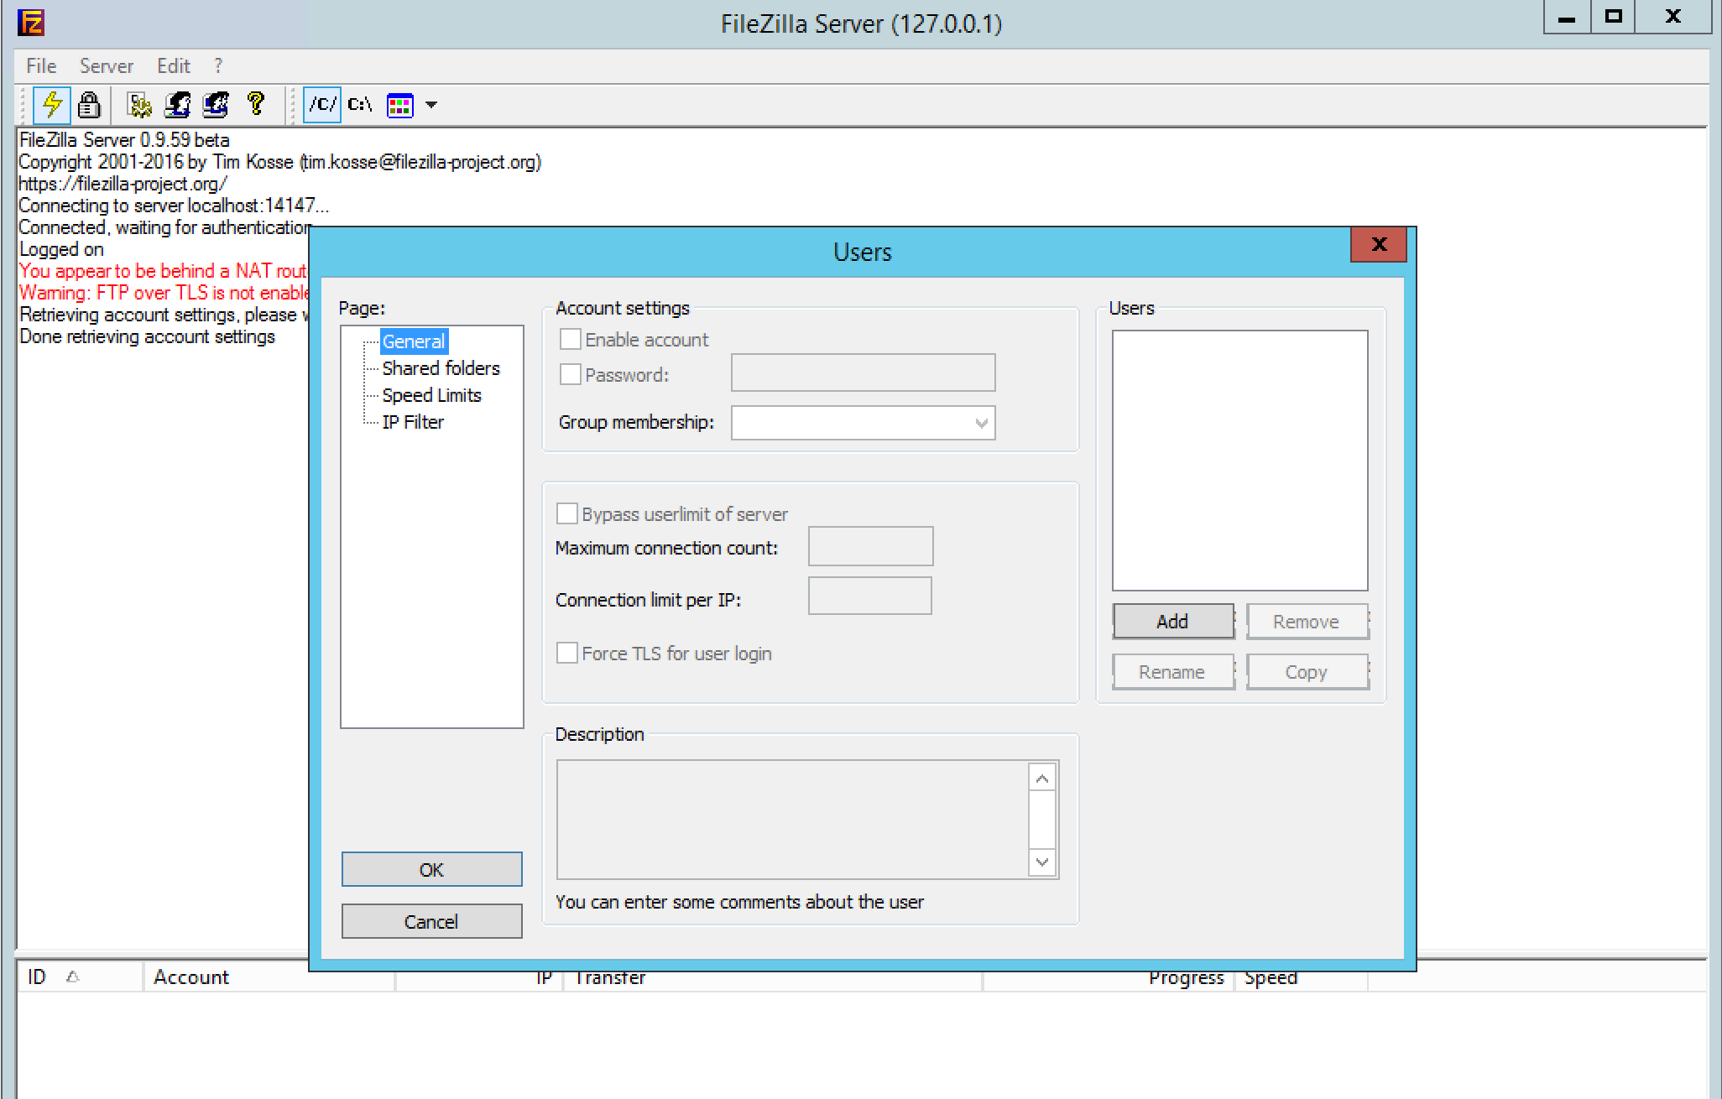This screenshot has width=1722, height=1099.
Task: Minimize the FileZilla Server window
Action: click(1567, 18)
